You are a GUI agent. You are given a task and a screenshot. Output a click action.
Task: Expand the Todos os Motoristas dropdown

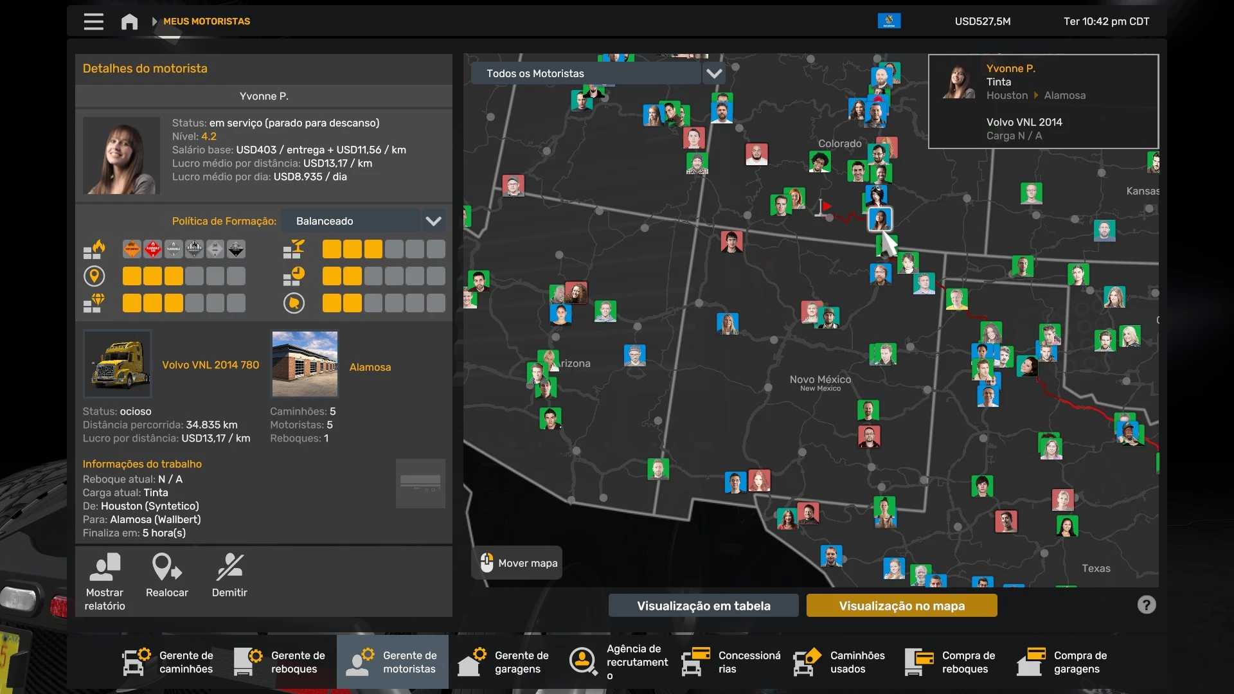(713, 73)
